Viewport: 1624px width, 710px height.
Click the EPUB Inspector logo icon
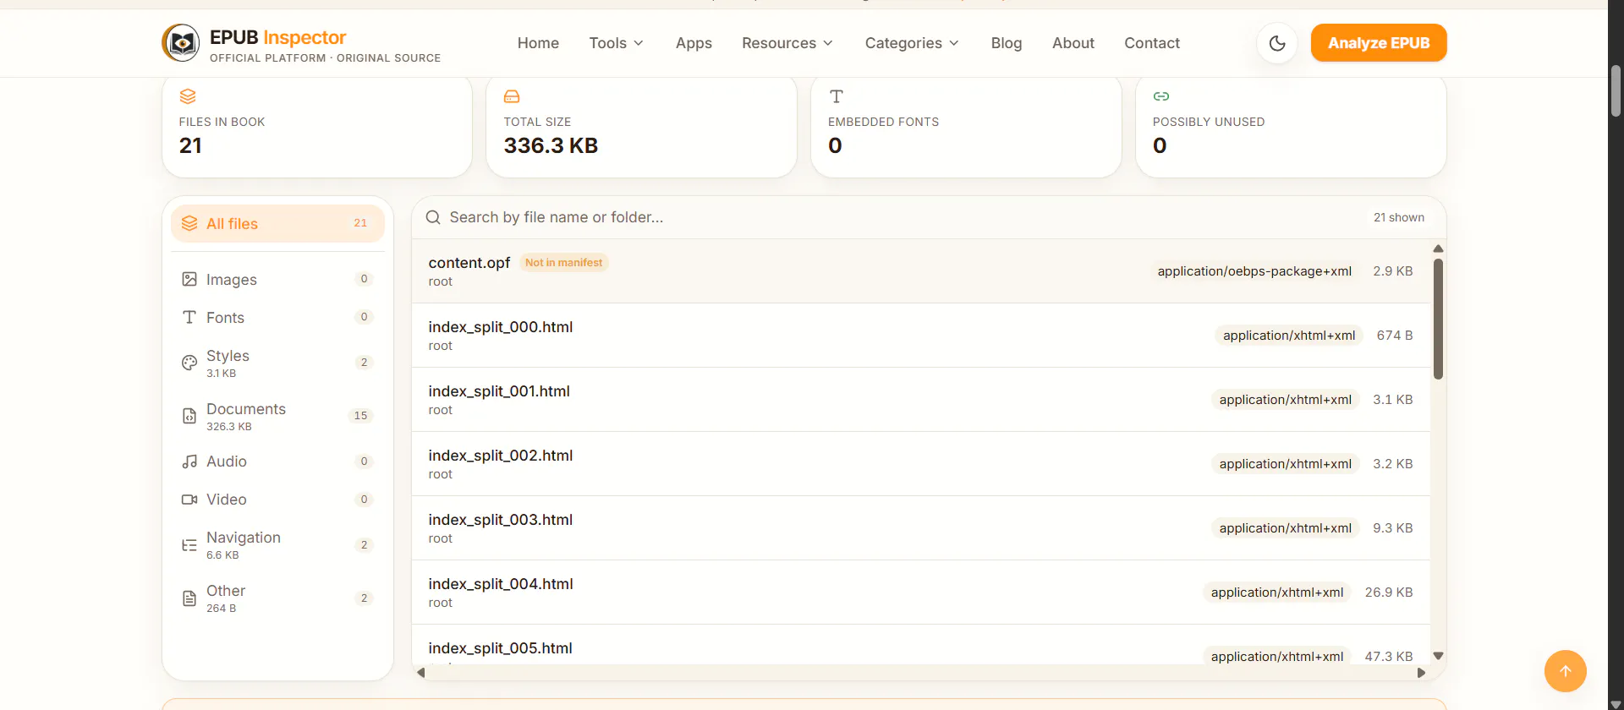coord(181,43)
